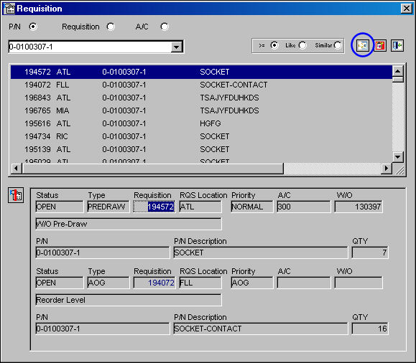Select the P/N radio button
The height and width of the screenshot is (363, 416).
pyautogui.click(x=33, y=27)
